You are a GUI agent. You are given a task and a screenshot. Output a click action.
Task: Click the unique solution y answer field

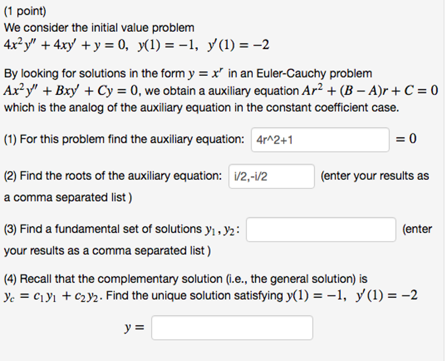231,327
